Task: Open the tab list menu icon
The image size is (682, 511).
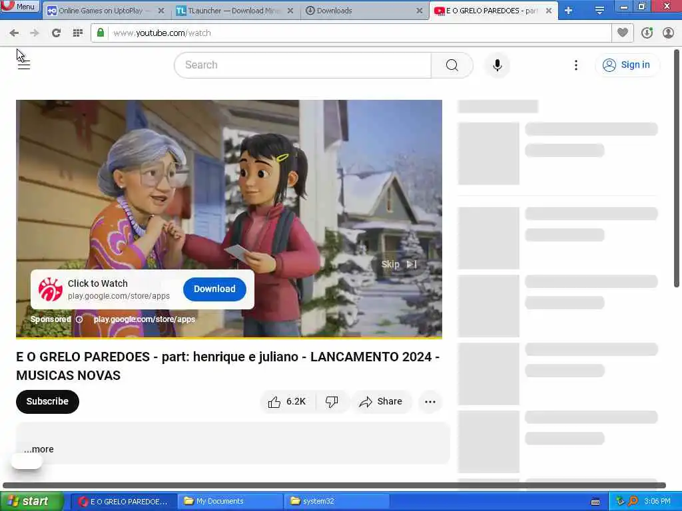Action: (x=599, y=11)
